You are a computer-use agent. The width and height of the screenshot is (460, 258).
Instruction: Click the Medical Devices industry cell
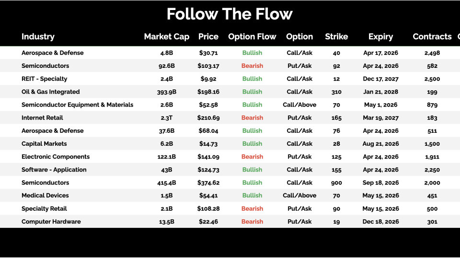pos(45,195)
